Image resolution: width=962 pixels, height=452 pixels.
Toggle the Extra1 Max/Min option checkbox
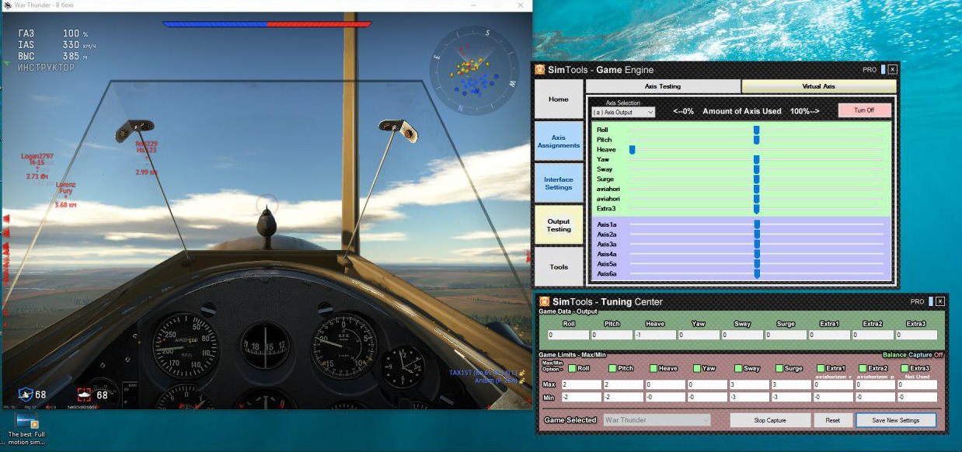point(821,368)
